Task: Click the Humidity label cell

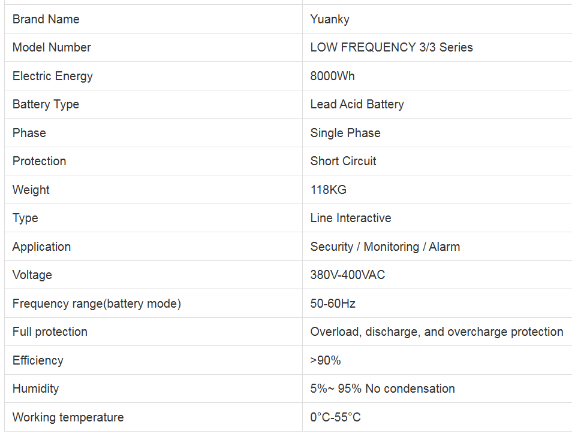Action: [36, 389]
